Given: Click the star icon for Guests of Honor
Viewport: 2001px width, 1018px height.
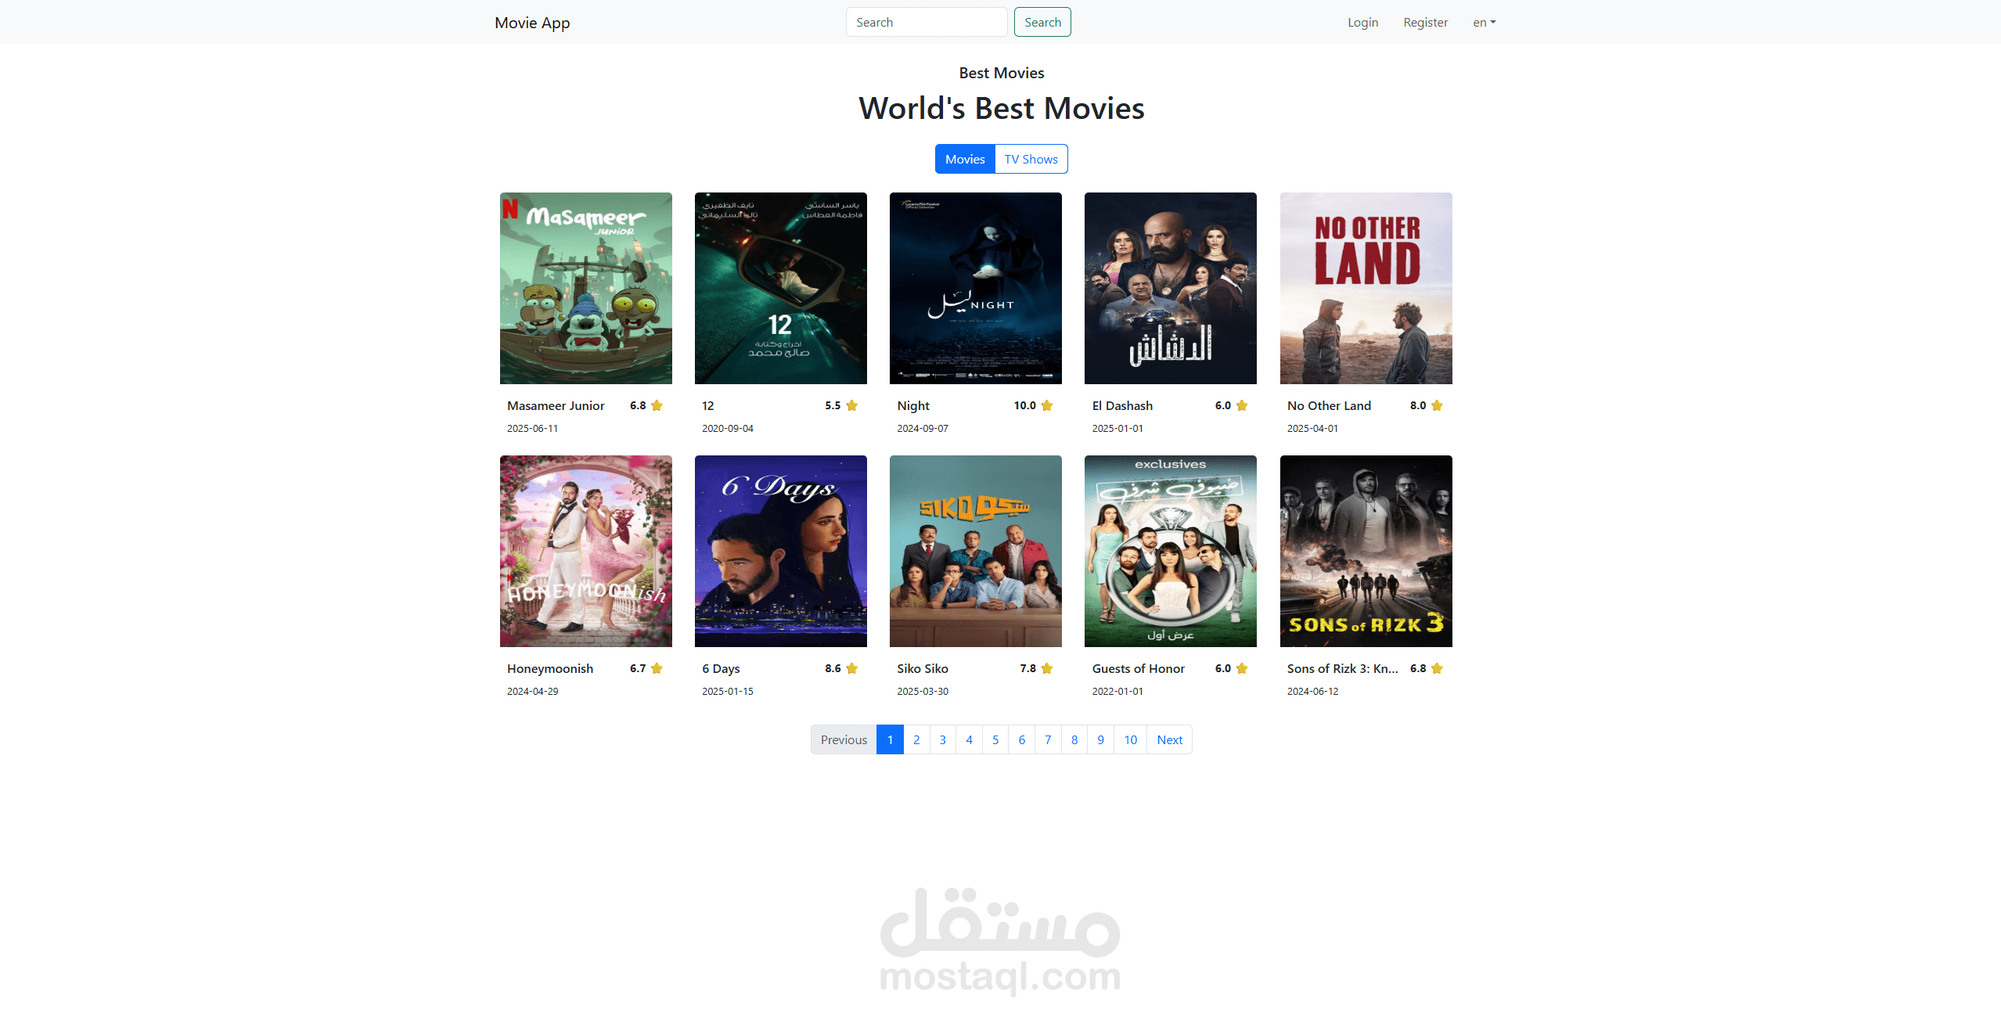Looking at the screenshot, I should pos(1242,668).
